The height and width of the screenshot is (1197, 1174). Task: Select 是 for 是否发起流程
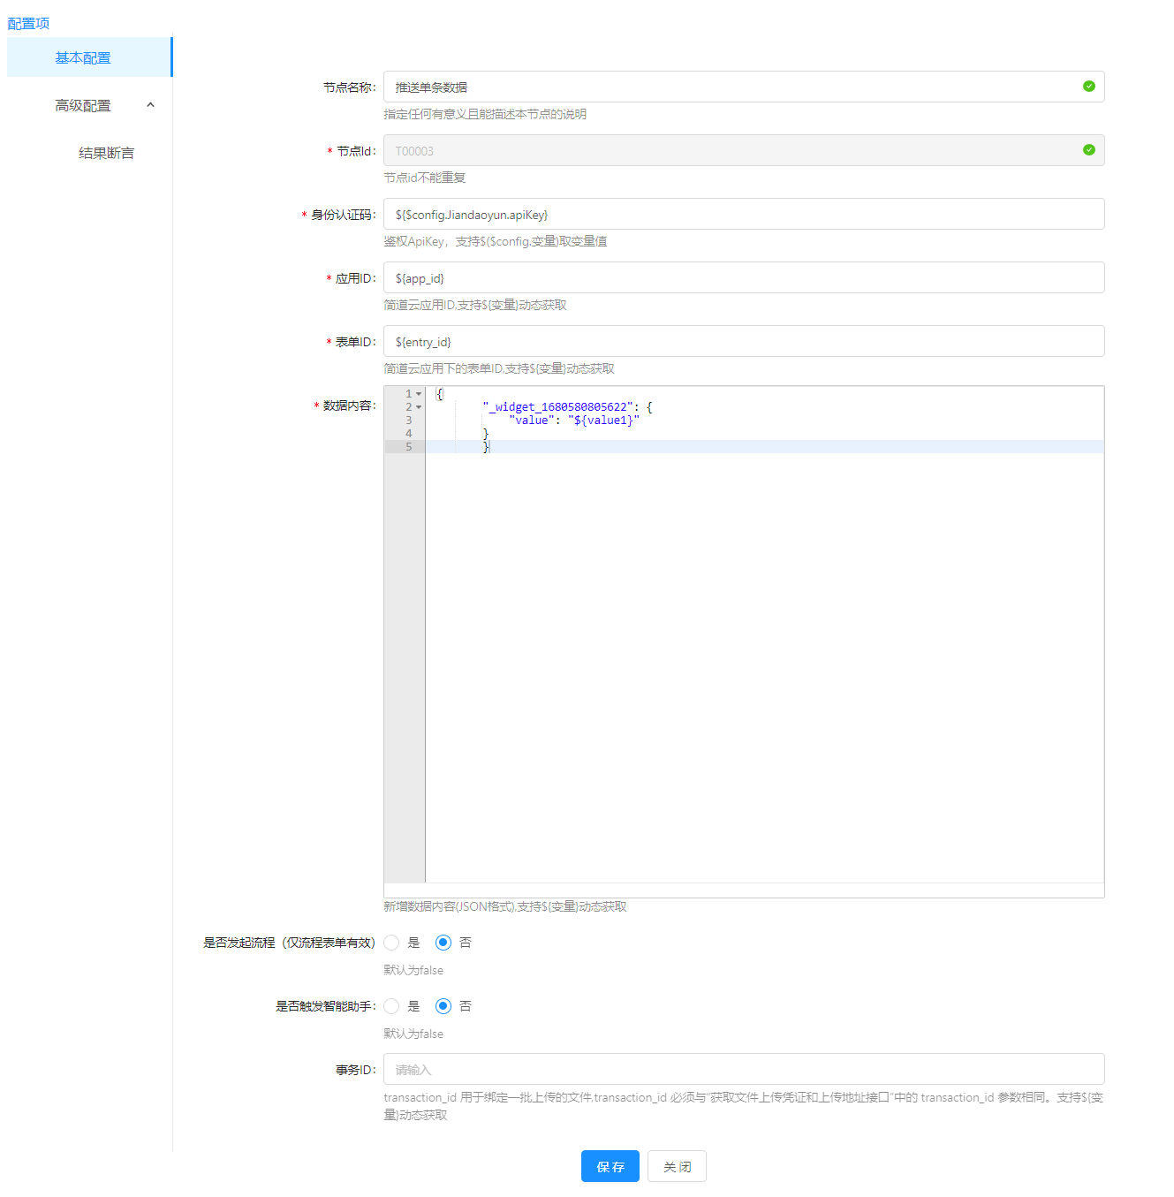391,943
